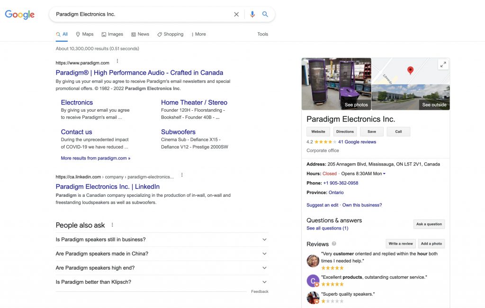Click the Directions button
This screenshot has width=485, height=308.
click(345, 132)
